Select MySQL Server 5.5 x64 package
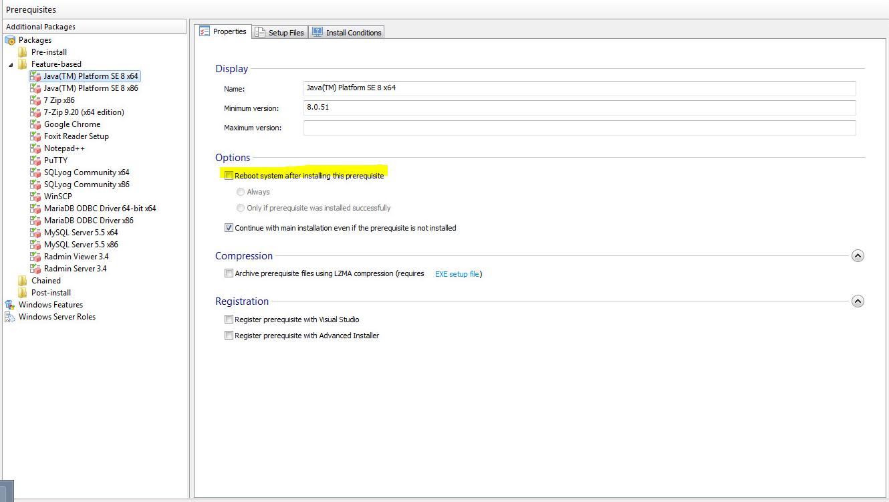Screen dimensions: 889x502 [81, 233]
